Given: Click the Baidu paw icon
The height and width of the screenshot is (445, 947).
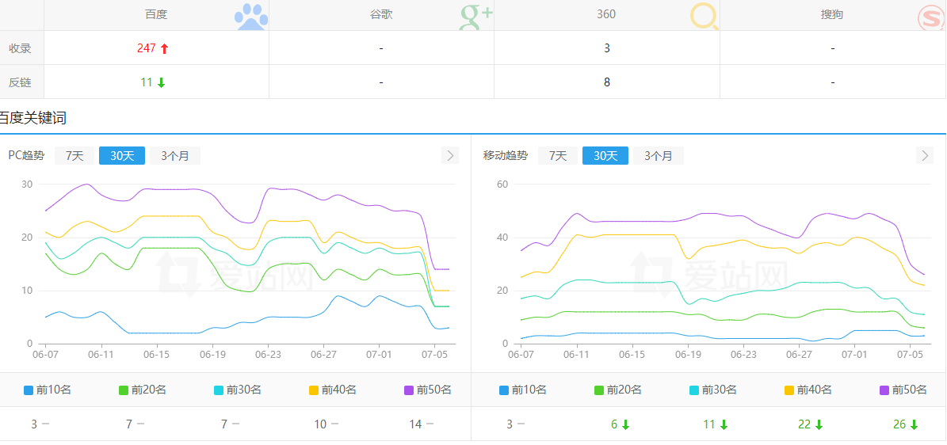Looking at the screenshot, I should coord(250,17).
